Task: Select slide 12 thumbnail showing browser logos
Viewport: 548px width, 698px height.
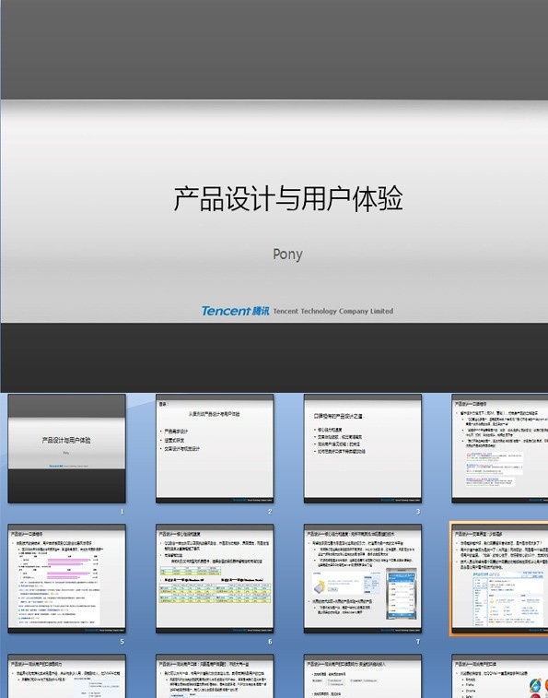Action: click(x=500, y=676)
